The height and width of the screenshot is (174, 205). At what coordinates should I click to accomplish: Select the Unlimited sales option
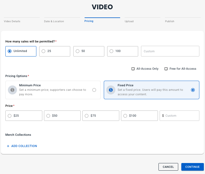10,51
